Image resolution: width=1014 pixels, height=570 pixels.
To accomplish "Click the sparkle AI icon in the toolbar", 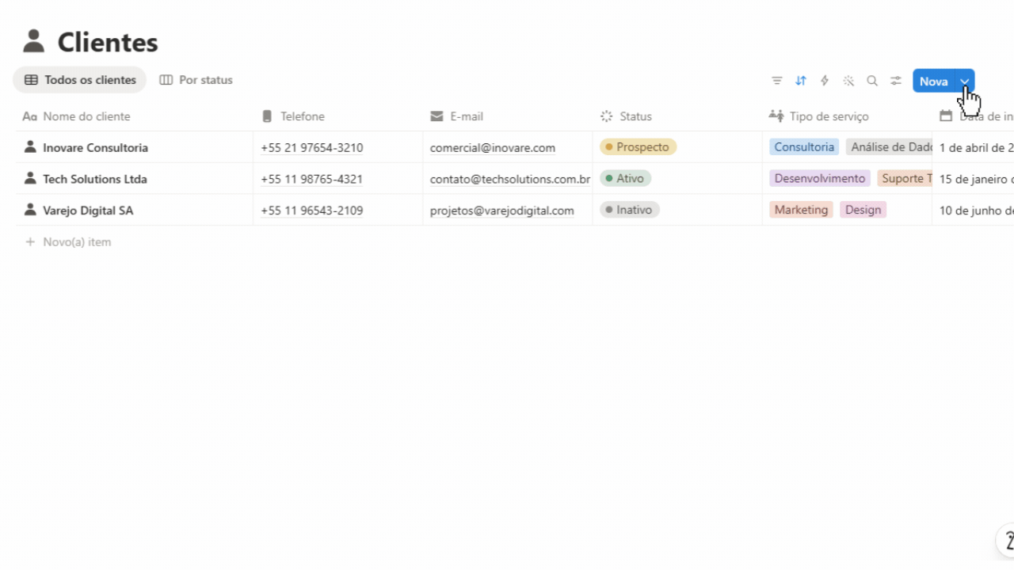I will (x=848, y=81).
